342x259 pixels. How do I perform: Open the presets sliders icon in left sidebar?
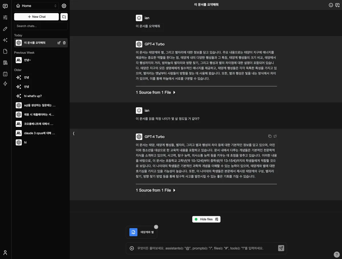5,17
